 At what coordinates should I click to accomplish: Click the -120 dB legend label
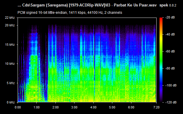171,102
